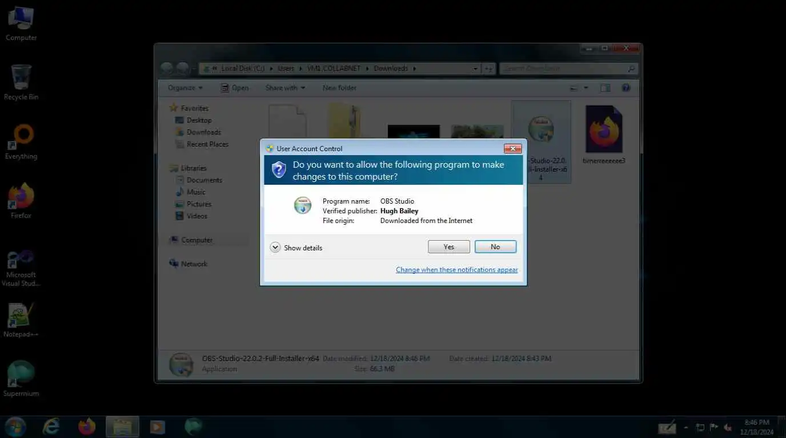Select the blank document file in Explorer
Screen dimensions: 786x438
click(x=288, y=121)
